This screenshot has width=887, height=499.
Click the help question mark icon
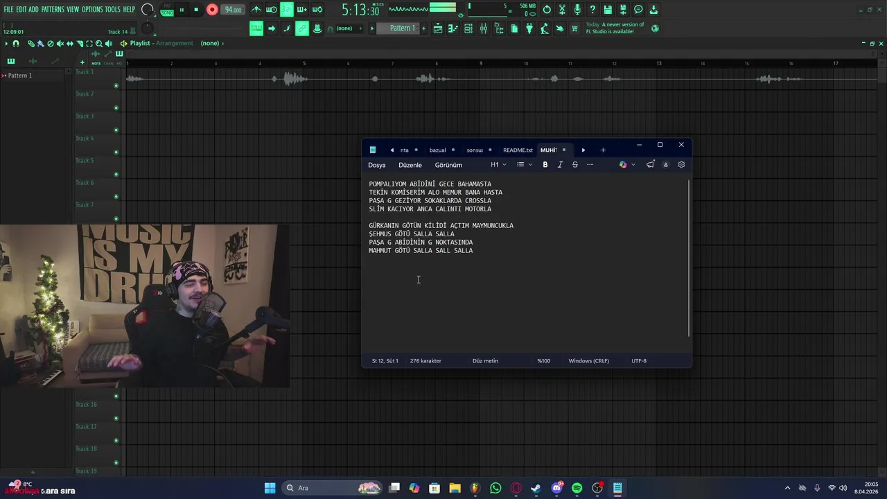592,10
